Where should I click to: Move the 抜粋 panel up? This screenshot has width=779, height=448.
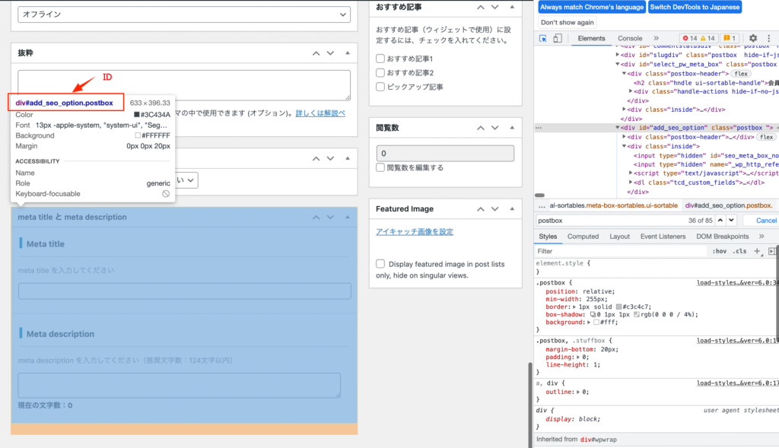click(316, 53)
